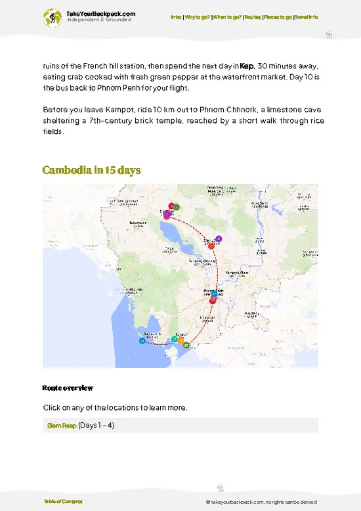Open the 'When to go?' nav link
The height and width of the screenshot is (511, 361).
coord(227,17)
